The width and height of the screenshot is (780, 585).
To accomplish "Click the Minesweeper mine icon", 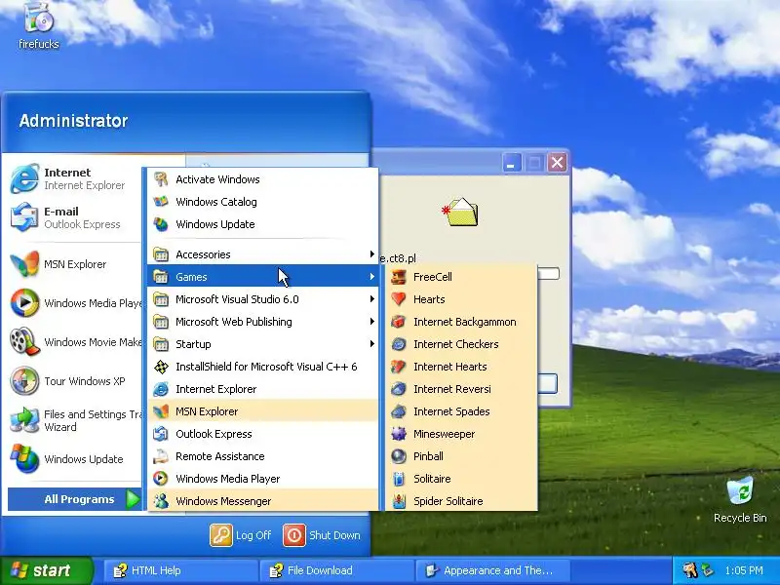I will click(399, 434).
